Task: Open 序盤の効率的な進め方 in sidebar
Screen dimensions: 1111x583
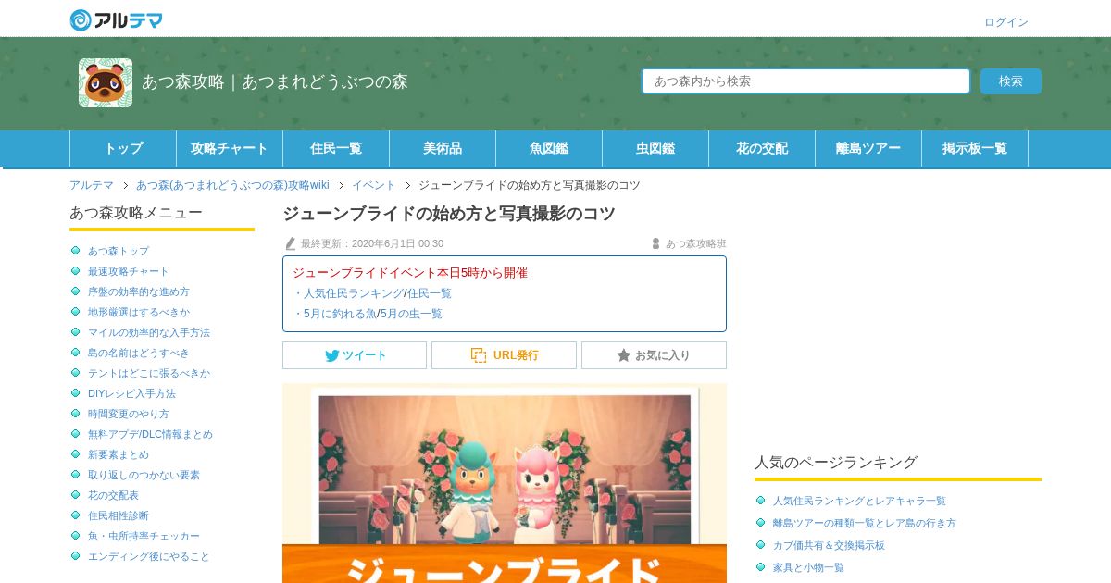Action: coord(139,291)
